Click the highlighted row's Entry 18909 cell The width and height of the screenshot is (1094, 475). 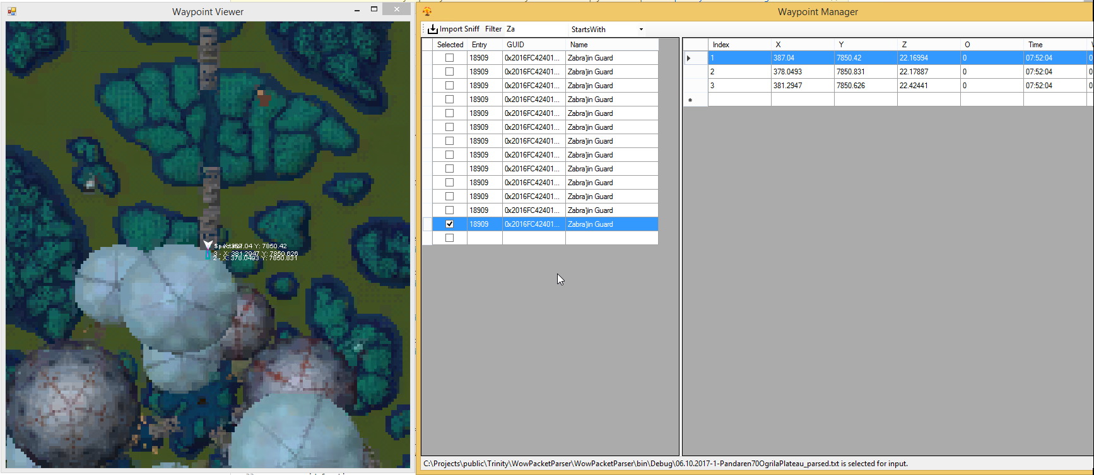[485, 224]
